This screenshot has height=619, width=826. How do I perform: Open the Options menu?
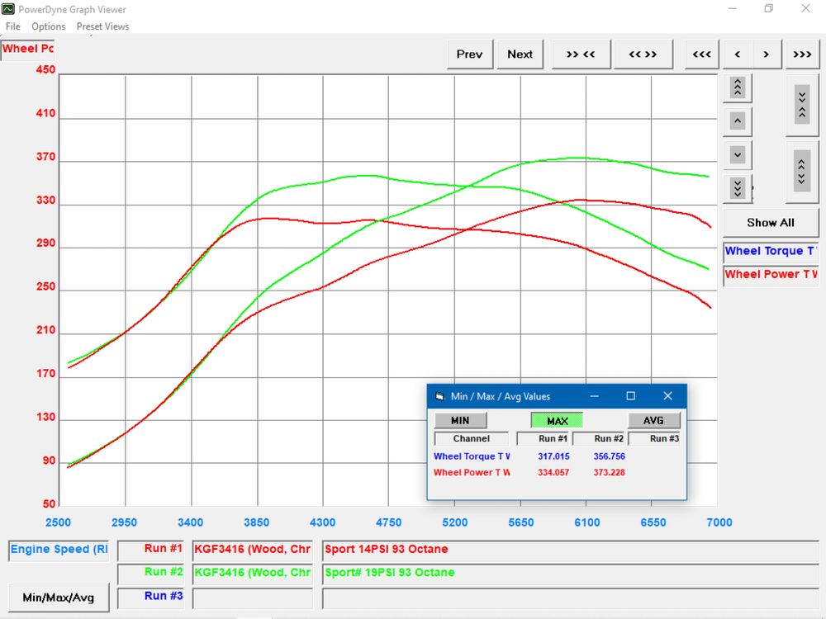point(49,26)
